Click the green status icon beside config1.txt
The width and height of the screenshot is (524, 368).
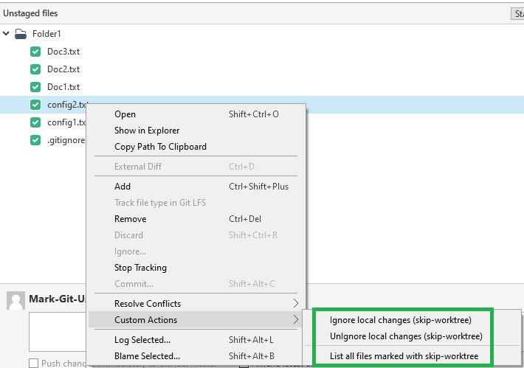35,122
